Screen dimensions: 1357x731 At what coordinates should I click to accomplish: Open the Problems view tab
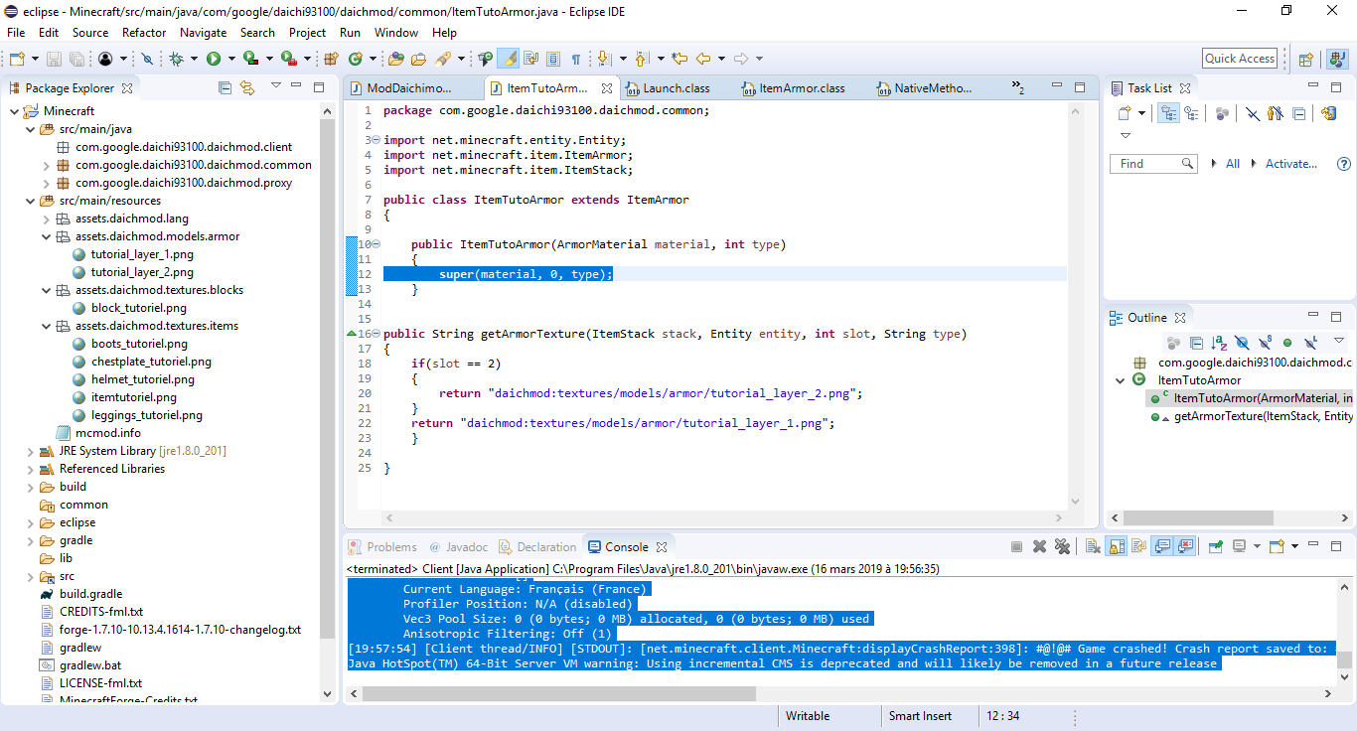pos(390,547)
